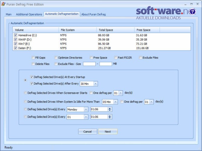Uncheck the Win7 (E:) volume checkbox

15,44
